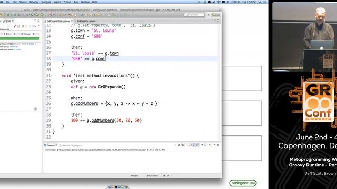Screen dimensions: 337x189
Task: Click 'test method invocations' method name
Action: coord(102,76)
